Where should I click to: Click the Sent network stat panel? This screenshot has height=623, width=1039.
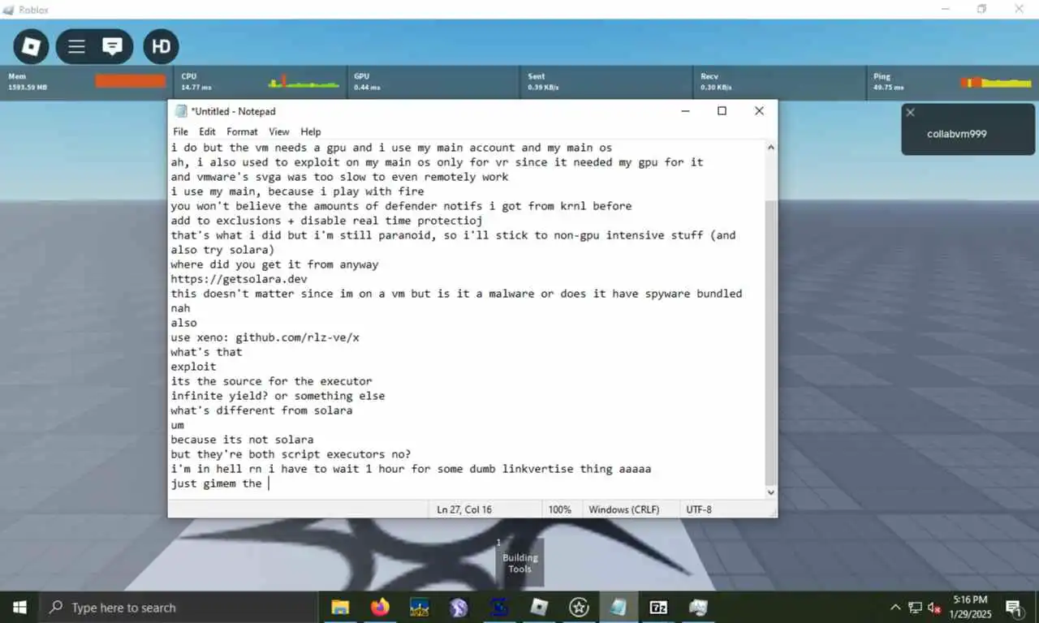(x=606, y=82)
